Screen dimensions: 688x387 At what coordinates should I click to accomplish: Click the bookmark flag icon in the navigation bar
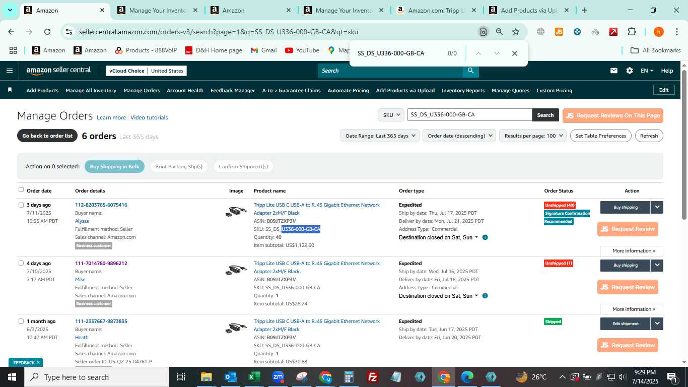coord(10,90)
